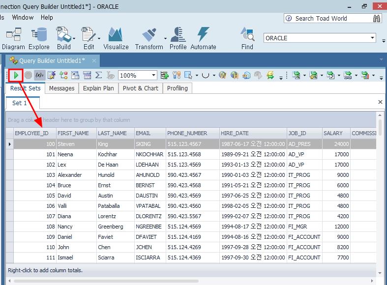This screenshot has height=285, width=387.
Task: Click the SALARY column header
Action: click(x=333, y=133)
